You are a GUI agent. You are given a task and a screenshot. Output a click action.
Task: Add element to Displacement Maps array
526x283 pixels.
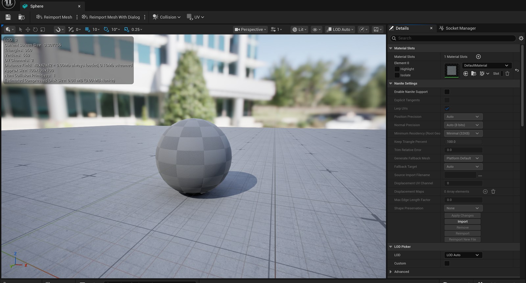tap(485, 192)
